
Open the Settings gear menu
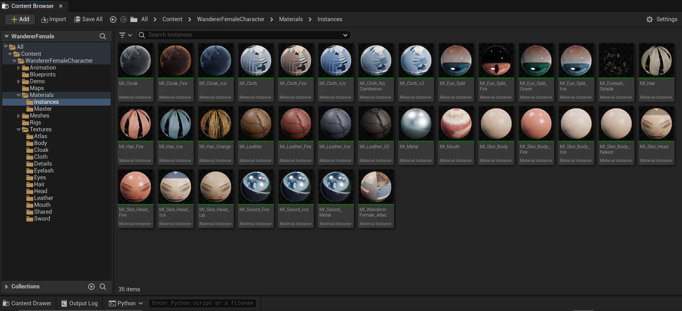point(662,19)
